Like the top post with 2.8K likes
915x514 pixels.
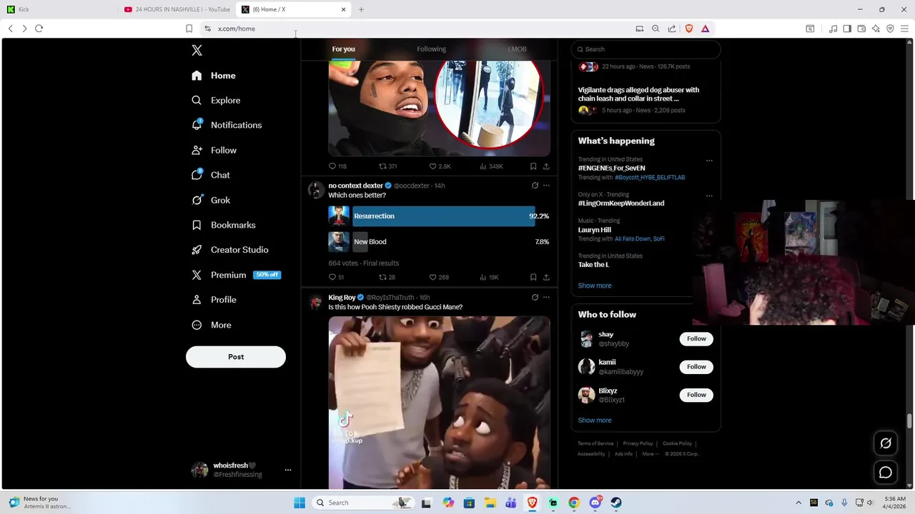[440, 166]
